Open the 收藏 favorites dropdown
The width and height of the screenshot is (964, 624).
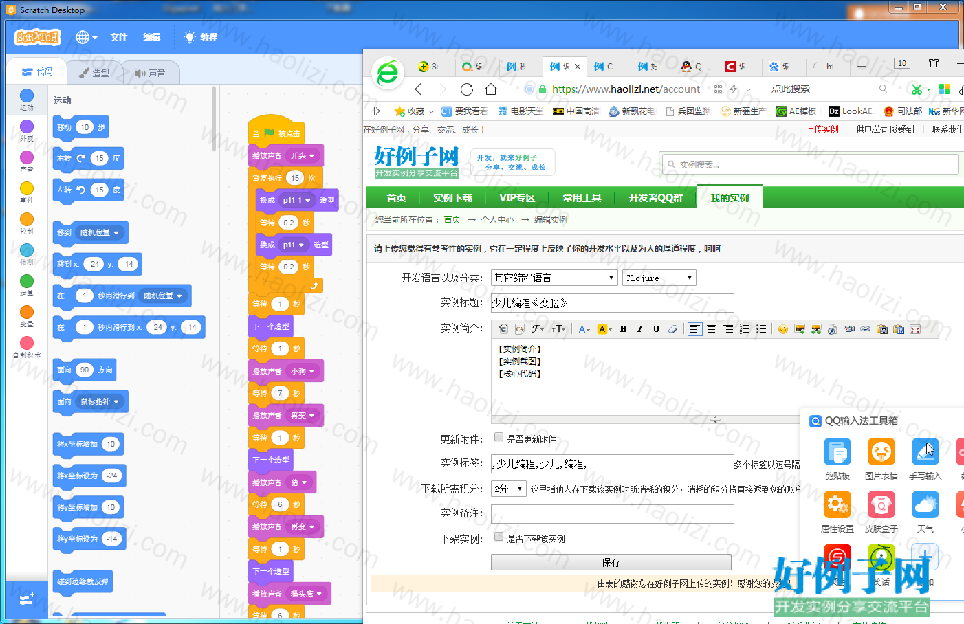(x=414, y=111)
